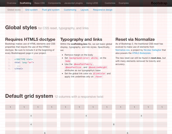Click Reset via Normalize heading
Viewport: 172px width, 134px height.
[x=135, y=39]
